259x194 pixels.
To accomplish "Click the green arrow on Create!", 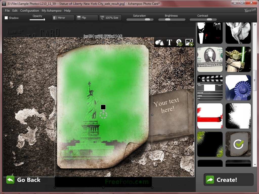I will [210, 180].
